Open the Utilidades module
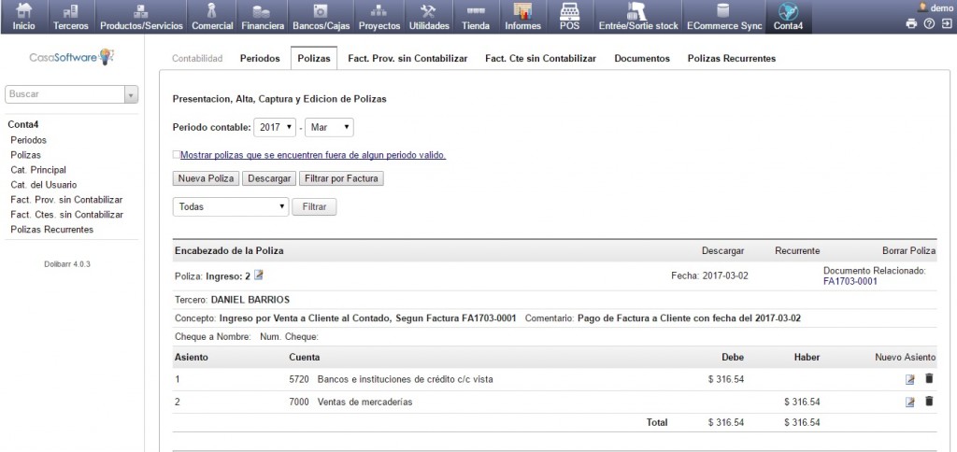 428,17
